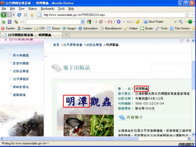Click the blue star toolbar icon
This screenshot has width=196, height=147.
pos(119,22)
